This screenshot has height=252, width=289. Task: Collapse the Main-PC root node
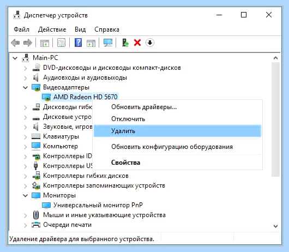point(15,58)
